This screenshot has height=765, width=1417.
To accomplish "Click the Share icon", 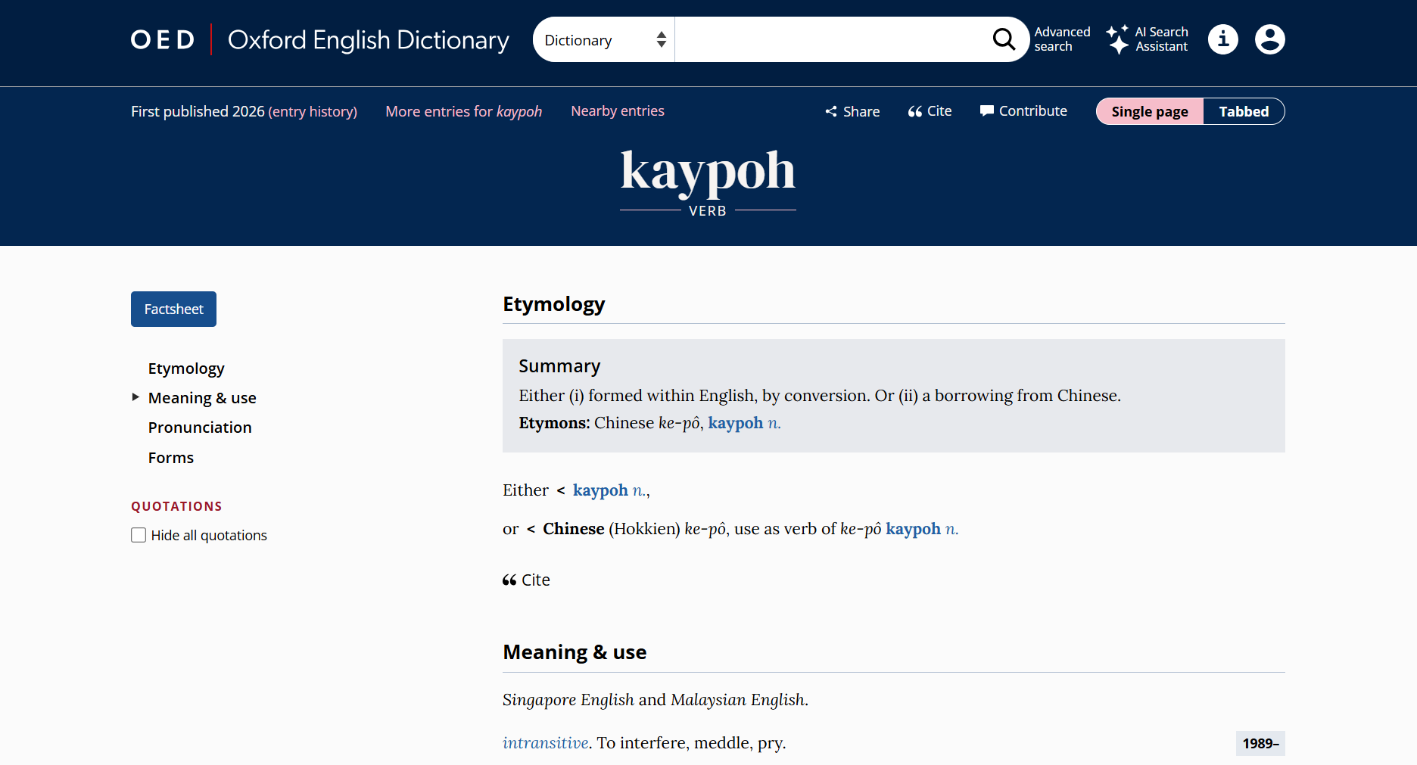I will pyautogui.click(x=830, y=110).
